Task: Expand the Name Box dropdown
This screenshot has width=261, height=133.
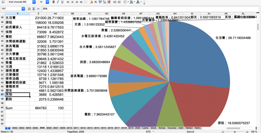Action: [x=23, y=9]
